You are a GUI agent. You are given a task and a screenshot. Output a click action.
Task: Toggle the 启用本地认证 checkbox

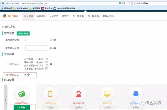click(x=25, y=75)
